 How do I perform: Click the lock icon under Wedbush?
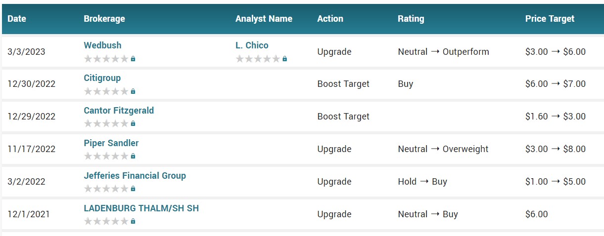[x=133, y=59]
